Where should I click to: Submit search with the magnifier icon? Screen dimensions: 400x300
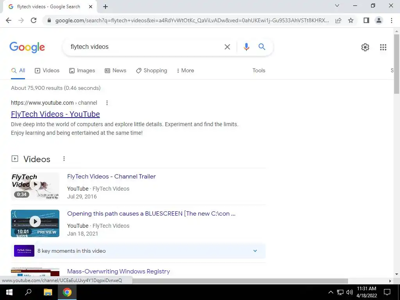262,47
